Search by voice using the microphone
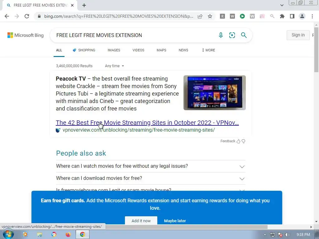Screen dimensions: 319x239 pos(221,35)
